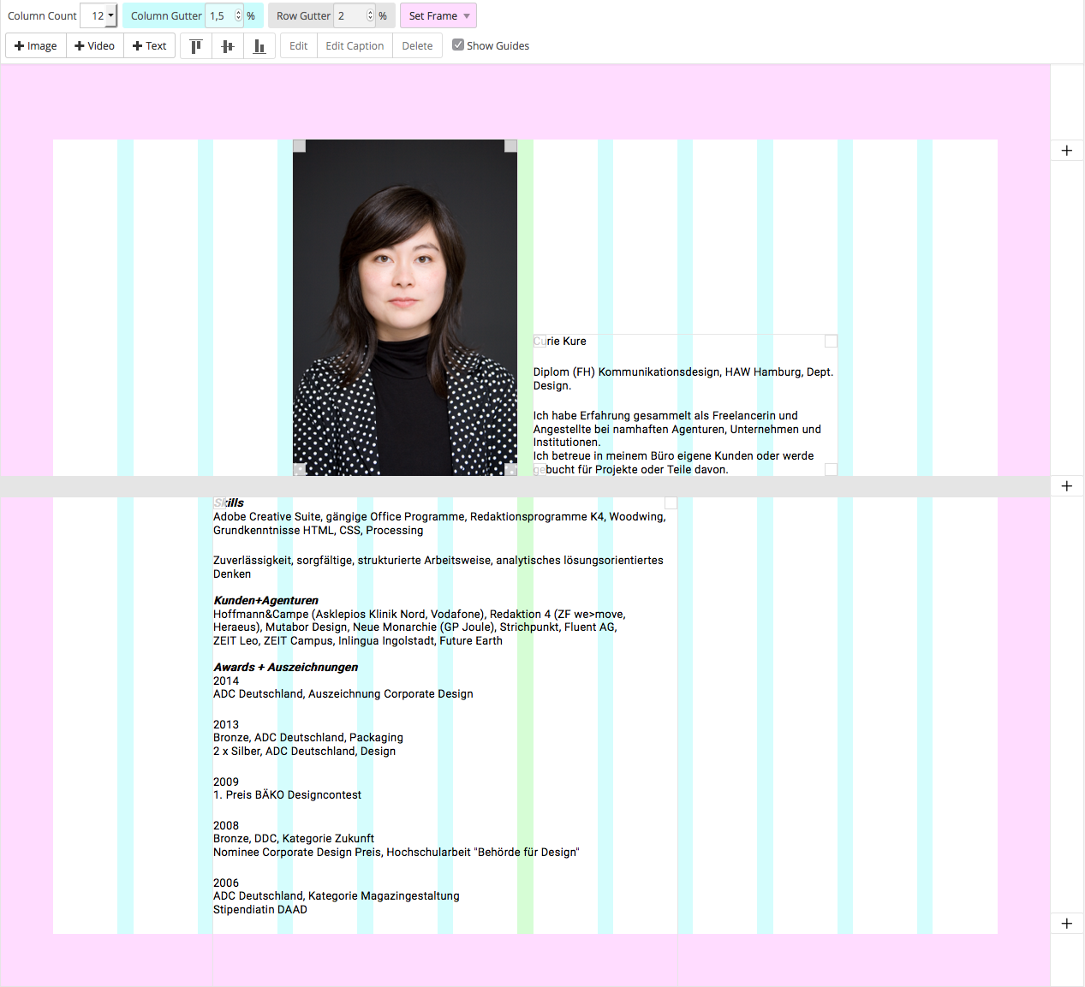The width and height of the screenshot is (1085, 987).
Task: Open the Set Frame dropdown
Action: click(x=438, y=15)
